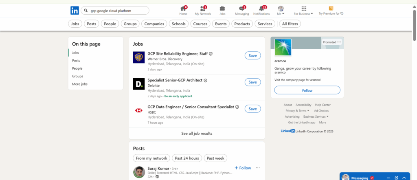See all job results
Viewport: 417px width, 180px height.
click(x=197, y=134)
